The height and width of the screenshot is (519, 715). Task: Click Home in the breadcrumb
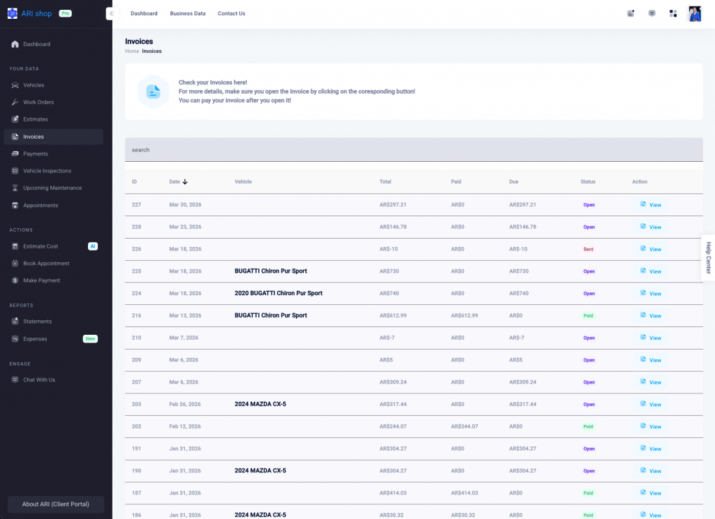point(131,51)
